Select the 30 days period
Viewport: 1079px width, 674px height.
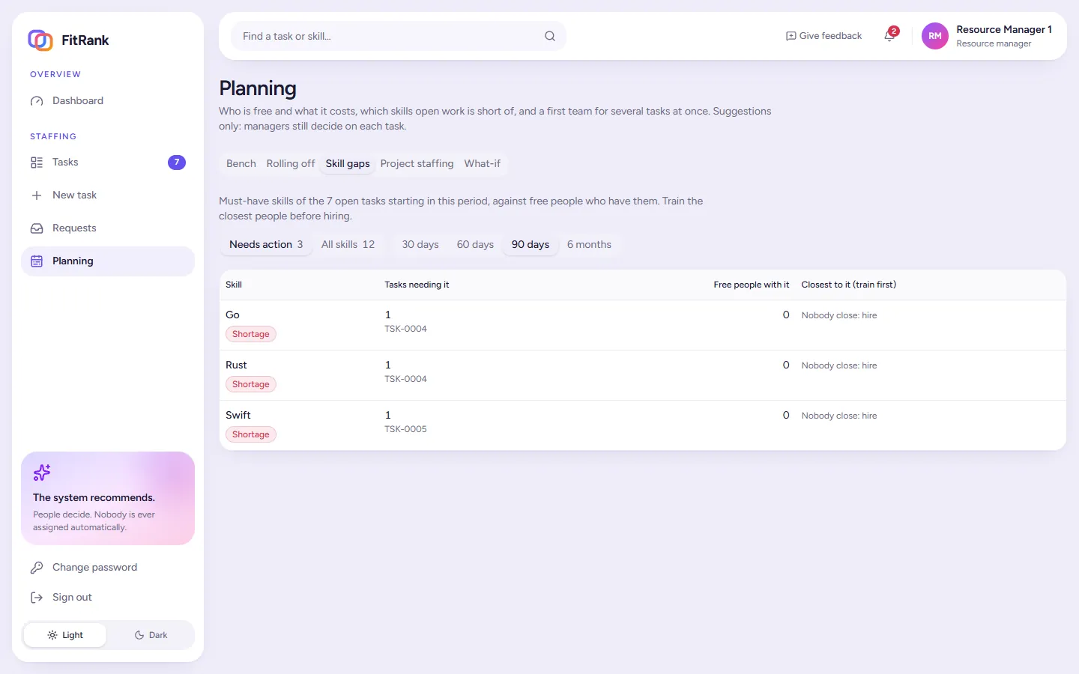coord(420,245)
